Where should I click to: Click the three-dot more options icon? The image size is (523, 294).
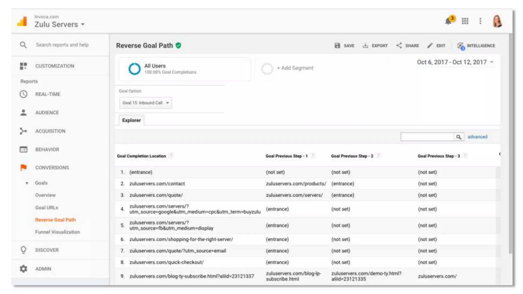[480, 21]
